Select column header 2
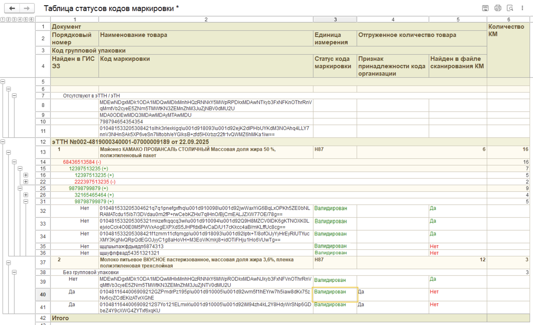Screen dimensions: 533x325 point(206,20)
